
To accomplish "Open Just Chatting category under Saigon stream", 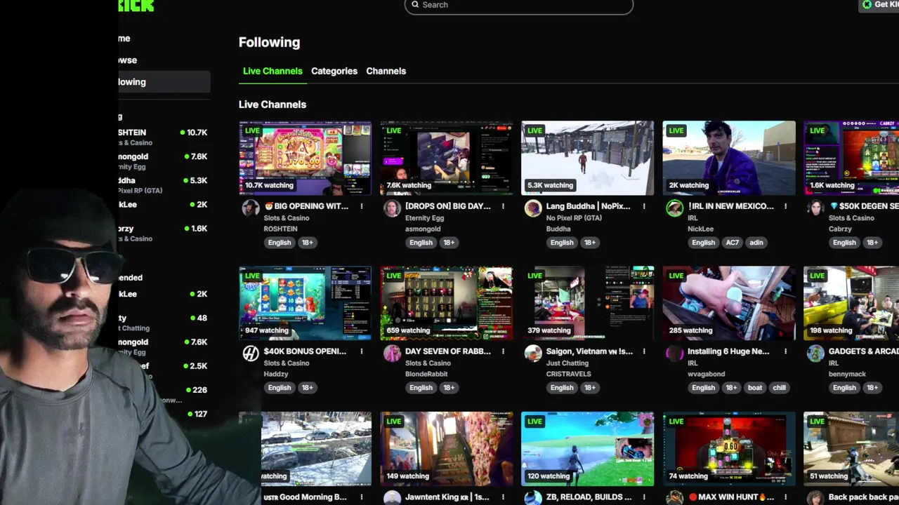I will (567, 363).
